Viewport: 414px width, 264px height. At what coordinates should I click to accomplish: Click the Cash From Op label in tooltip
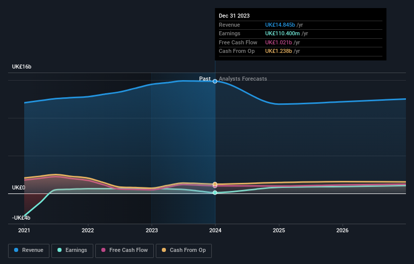coord(237,51)
